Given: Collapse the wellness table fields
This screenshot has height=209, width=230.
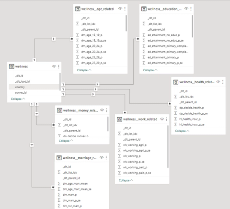Looking at the screenshot, I should [18, 99].
